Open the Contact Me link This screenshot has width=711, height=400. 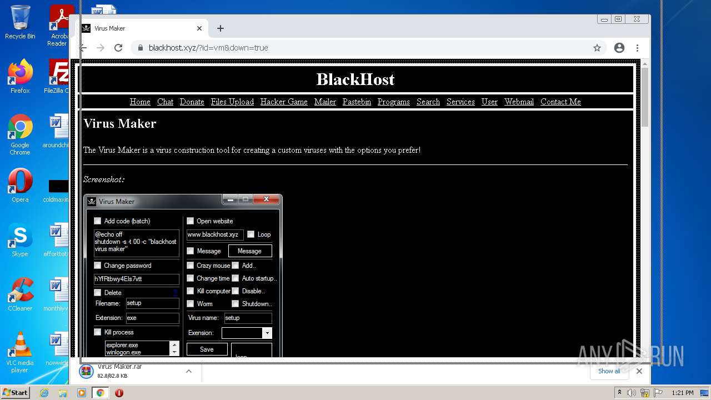tap(560, 102)
